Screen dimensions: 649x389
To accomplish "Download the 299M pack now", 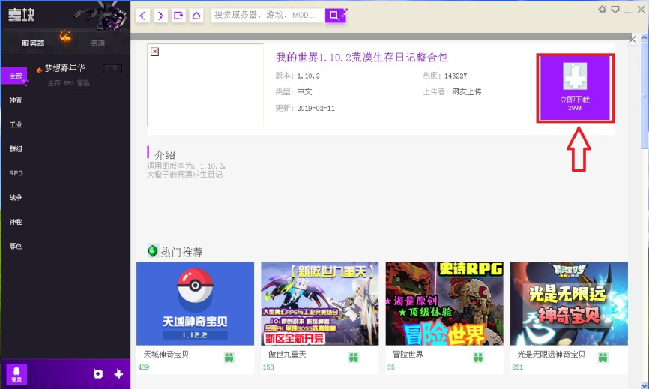I will pos(576,88).
